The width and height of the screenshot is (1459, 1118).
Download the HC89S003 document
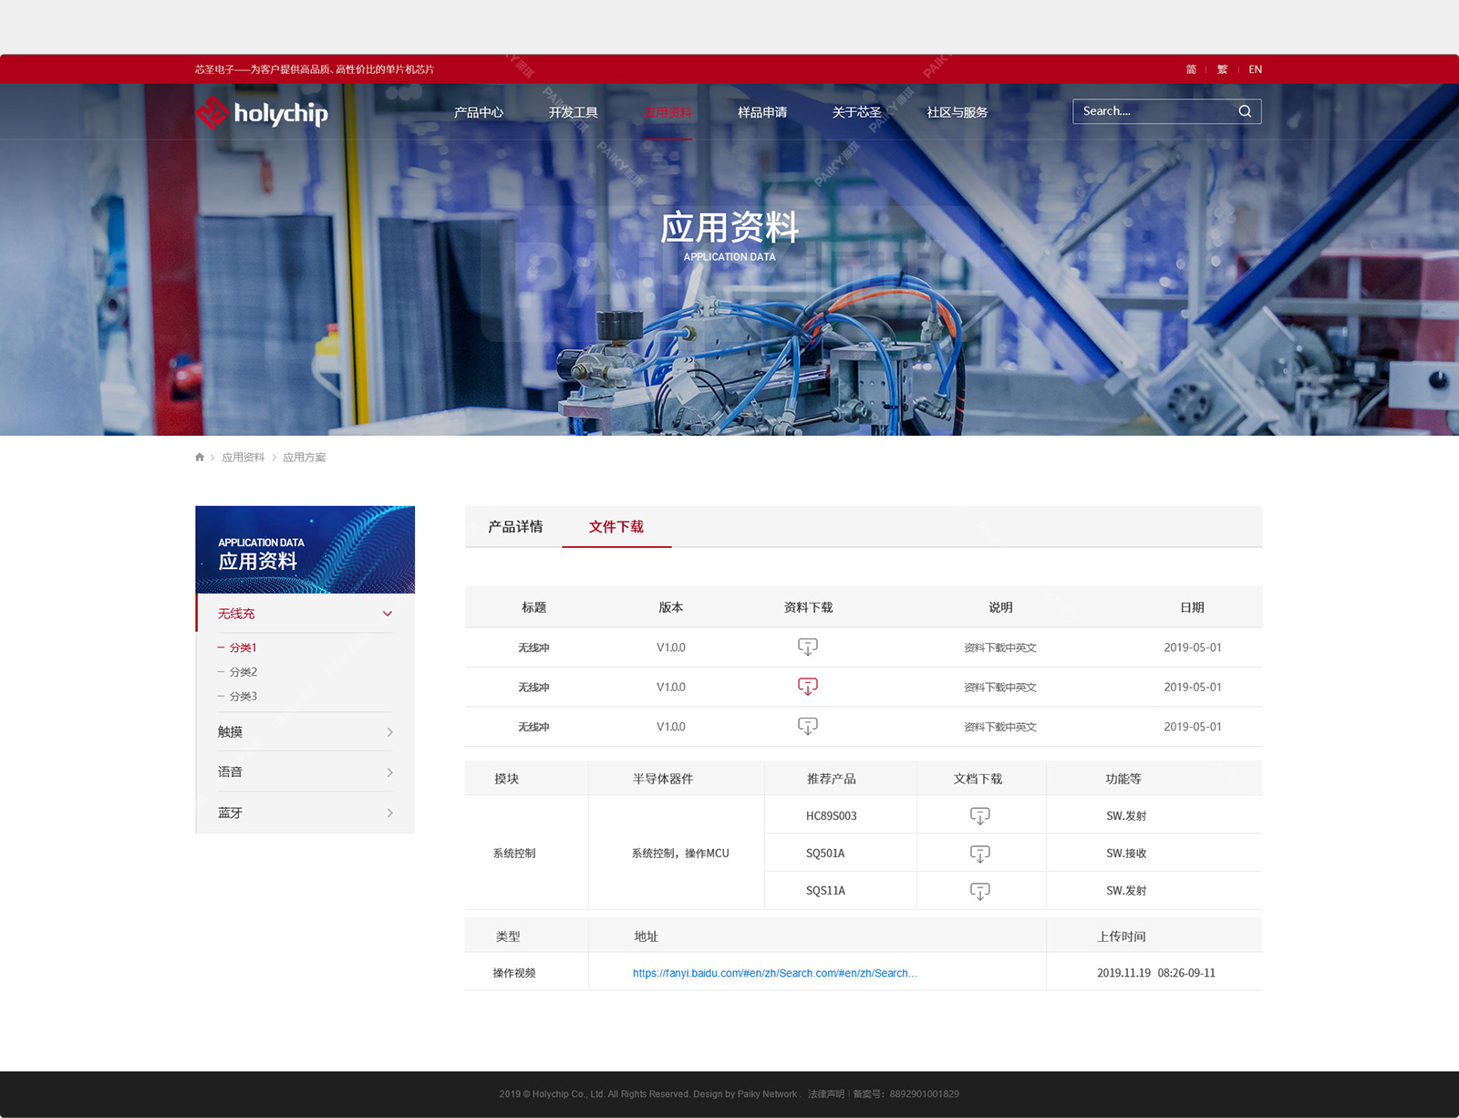tap(979, 815)
